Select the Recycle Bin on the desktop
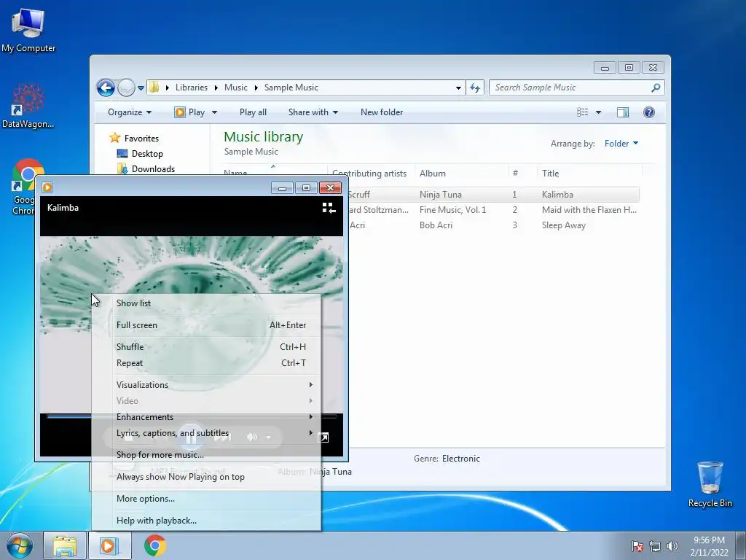 (710, 484)
